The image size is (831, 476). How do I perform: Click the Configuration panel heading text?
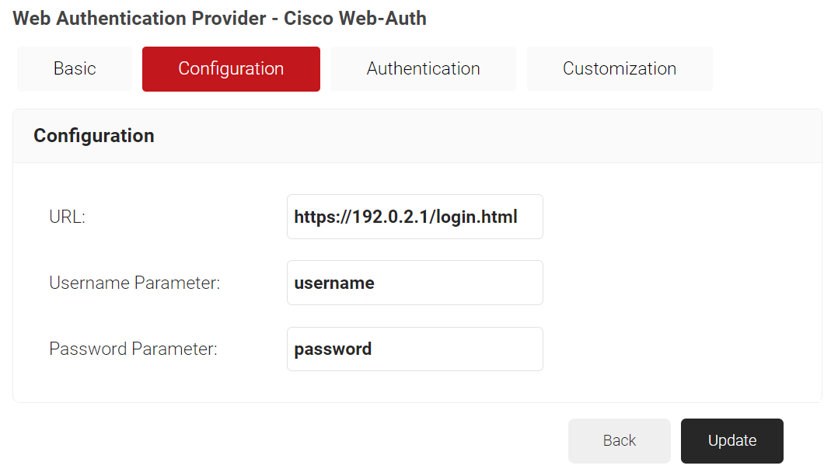click(x=94, y=136)
